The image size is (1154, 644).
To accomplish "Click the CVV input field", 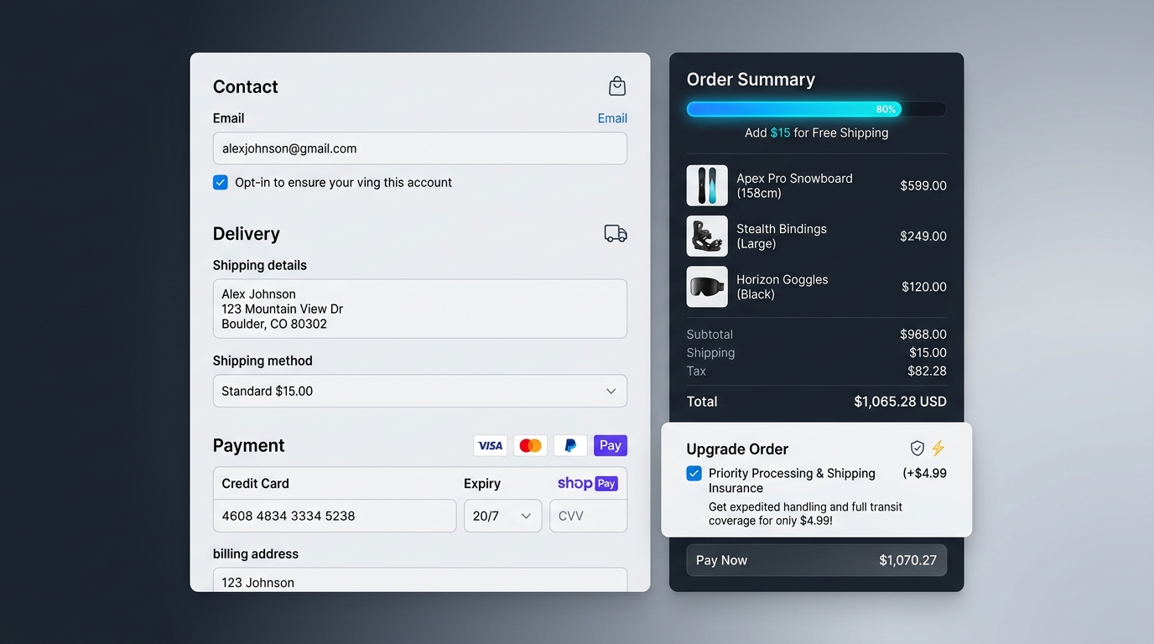I will coord(588,516).
